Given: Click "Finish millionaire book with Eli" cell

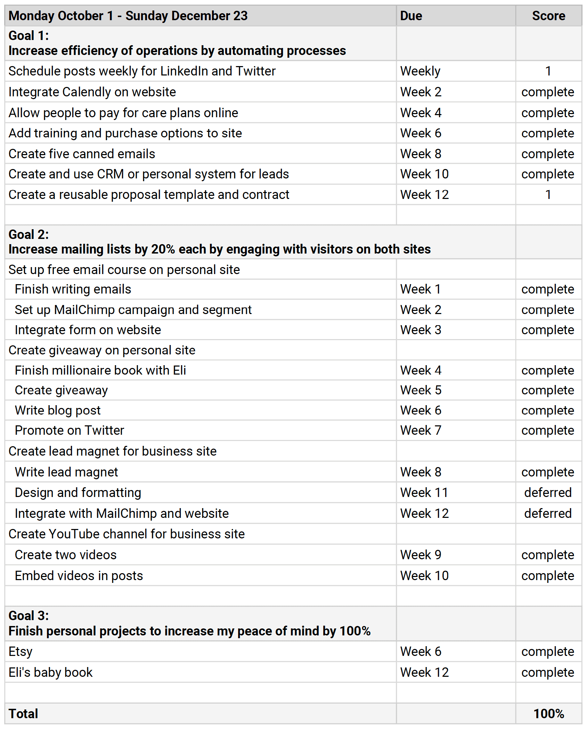Looking at the screenshot, I should [x=100, y=370].
